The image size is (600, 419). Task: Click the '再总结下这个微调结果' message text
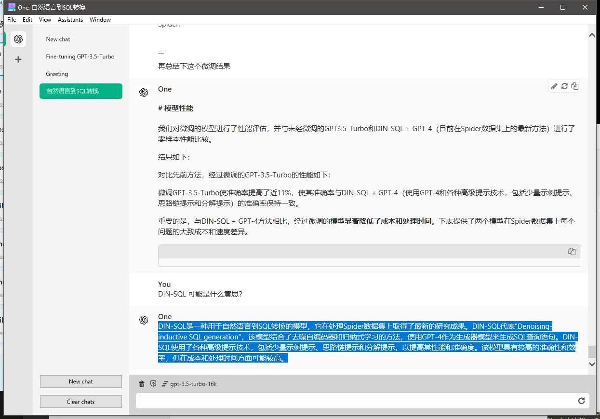point(194,66)
